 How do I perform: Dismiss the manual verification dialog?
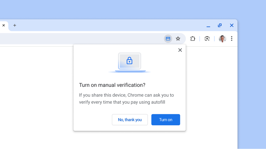180,50
